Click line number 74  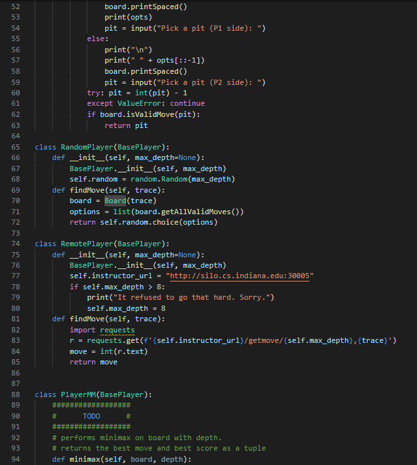point(16,244)
